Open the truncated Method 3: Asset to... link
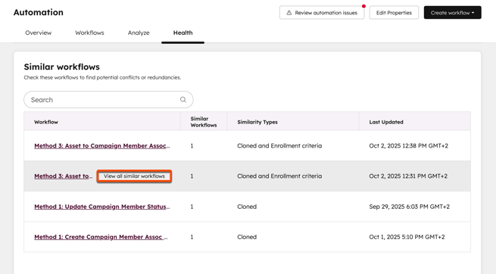The width and height of the screenshot is (496, 274). [64, 176]
